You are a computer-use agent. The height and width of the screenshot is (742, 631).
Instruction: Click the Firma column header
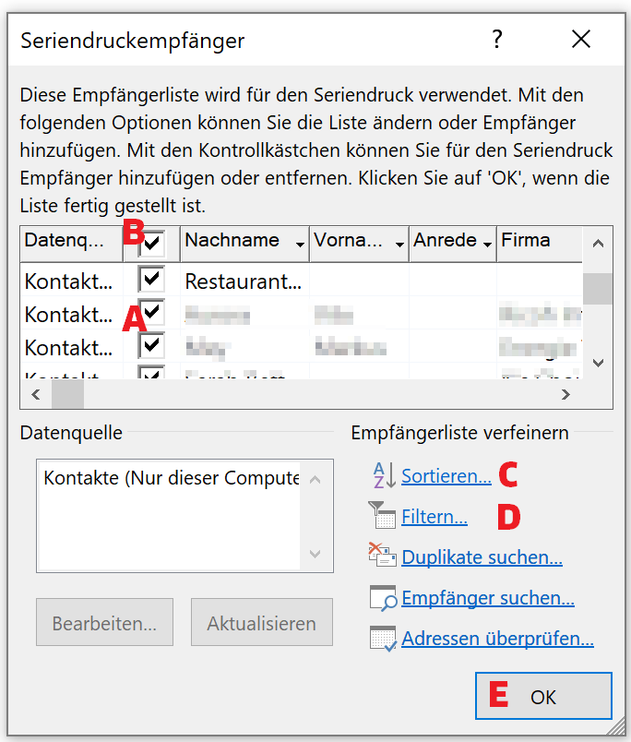click(x=537, y=242)
